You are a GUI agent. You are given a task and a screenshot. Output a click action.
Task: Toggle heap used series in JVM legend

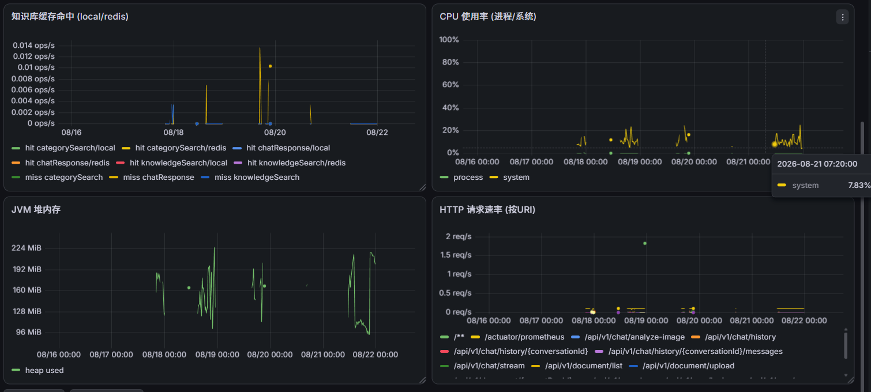pos(44,371)
